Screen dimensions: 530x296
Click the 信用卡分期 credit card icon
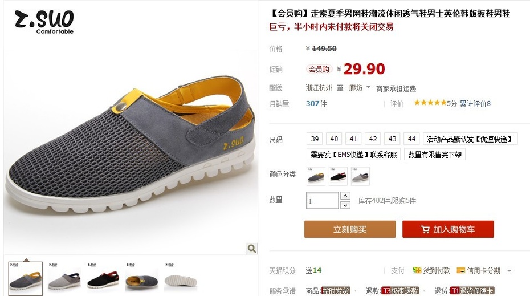(x=460, y=270)
